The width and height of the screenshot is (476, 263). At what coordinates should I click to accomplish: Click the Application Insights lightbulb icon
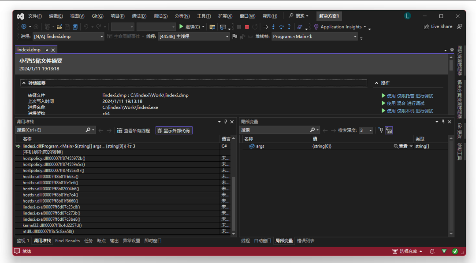click(316, 27)
